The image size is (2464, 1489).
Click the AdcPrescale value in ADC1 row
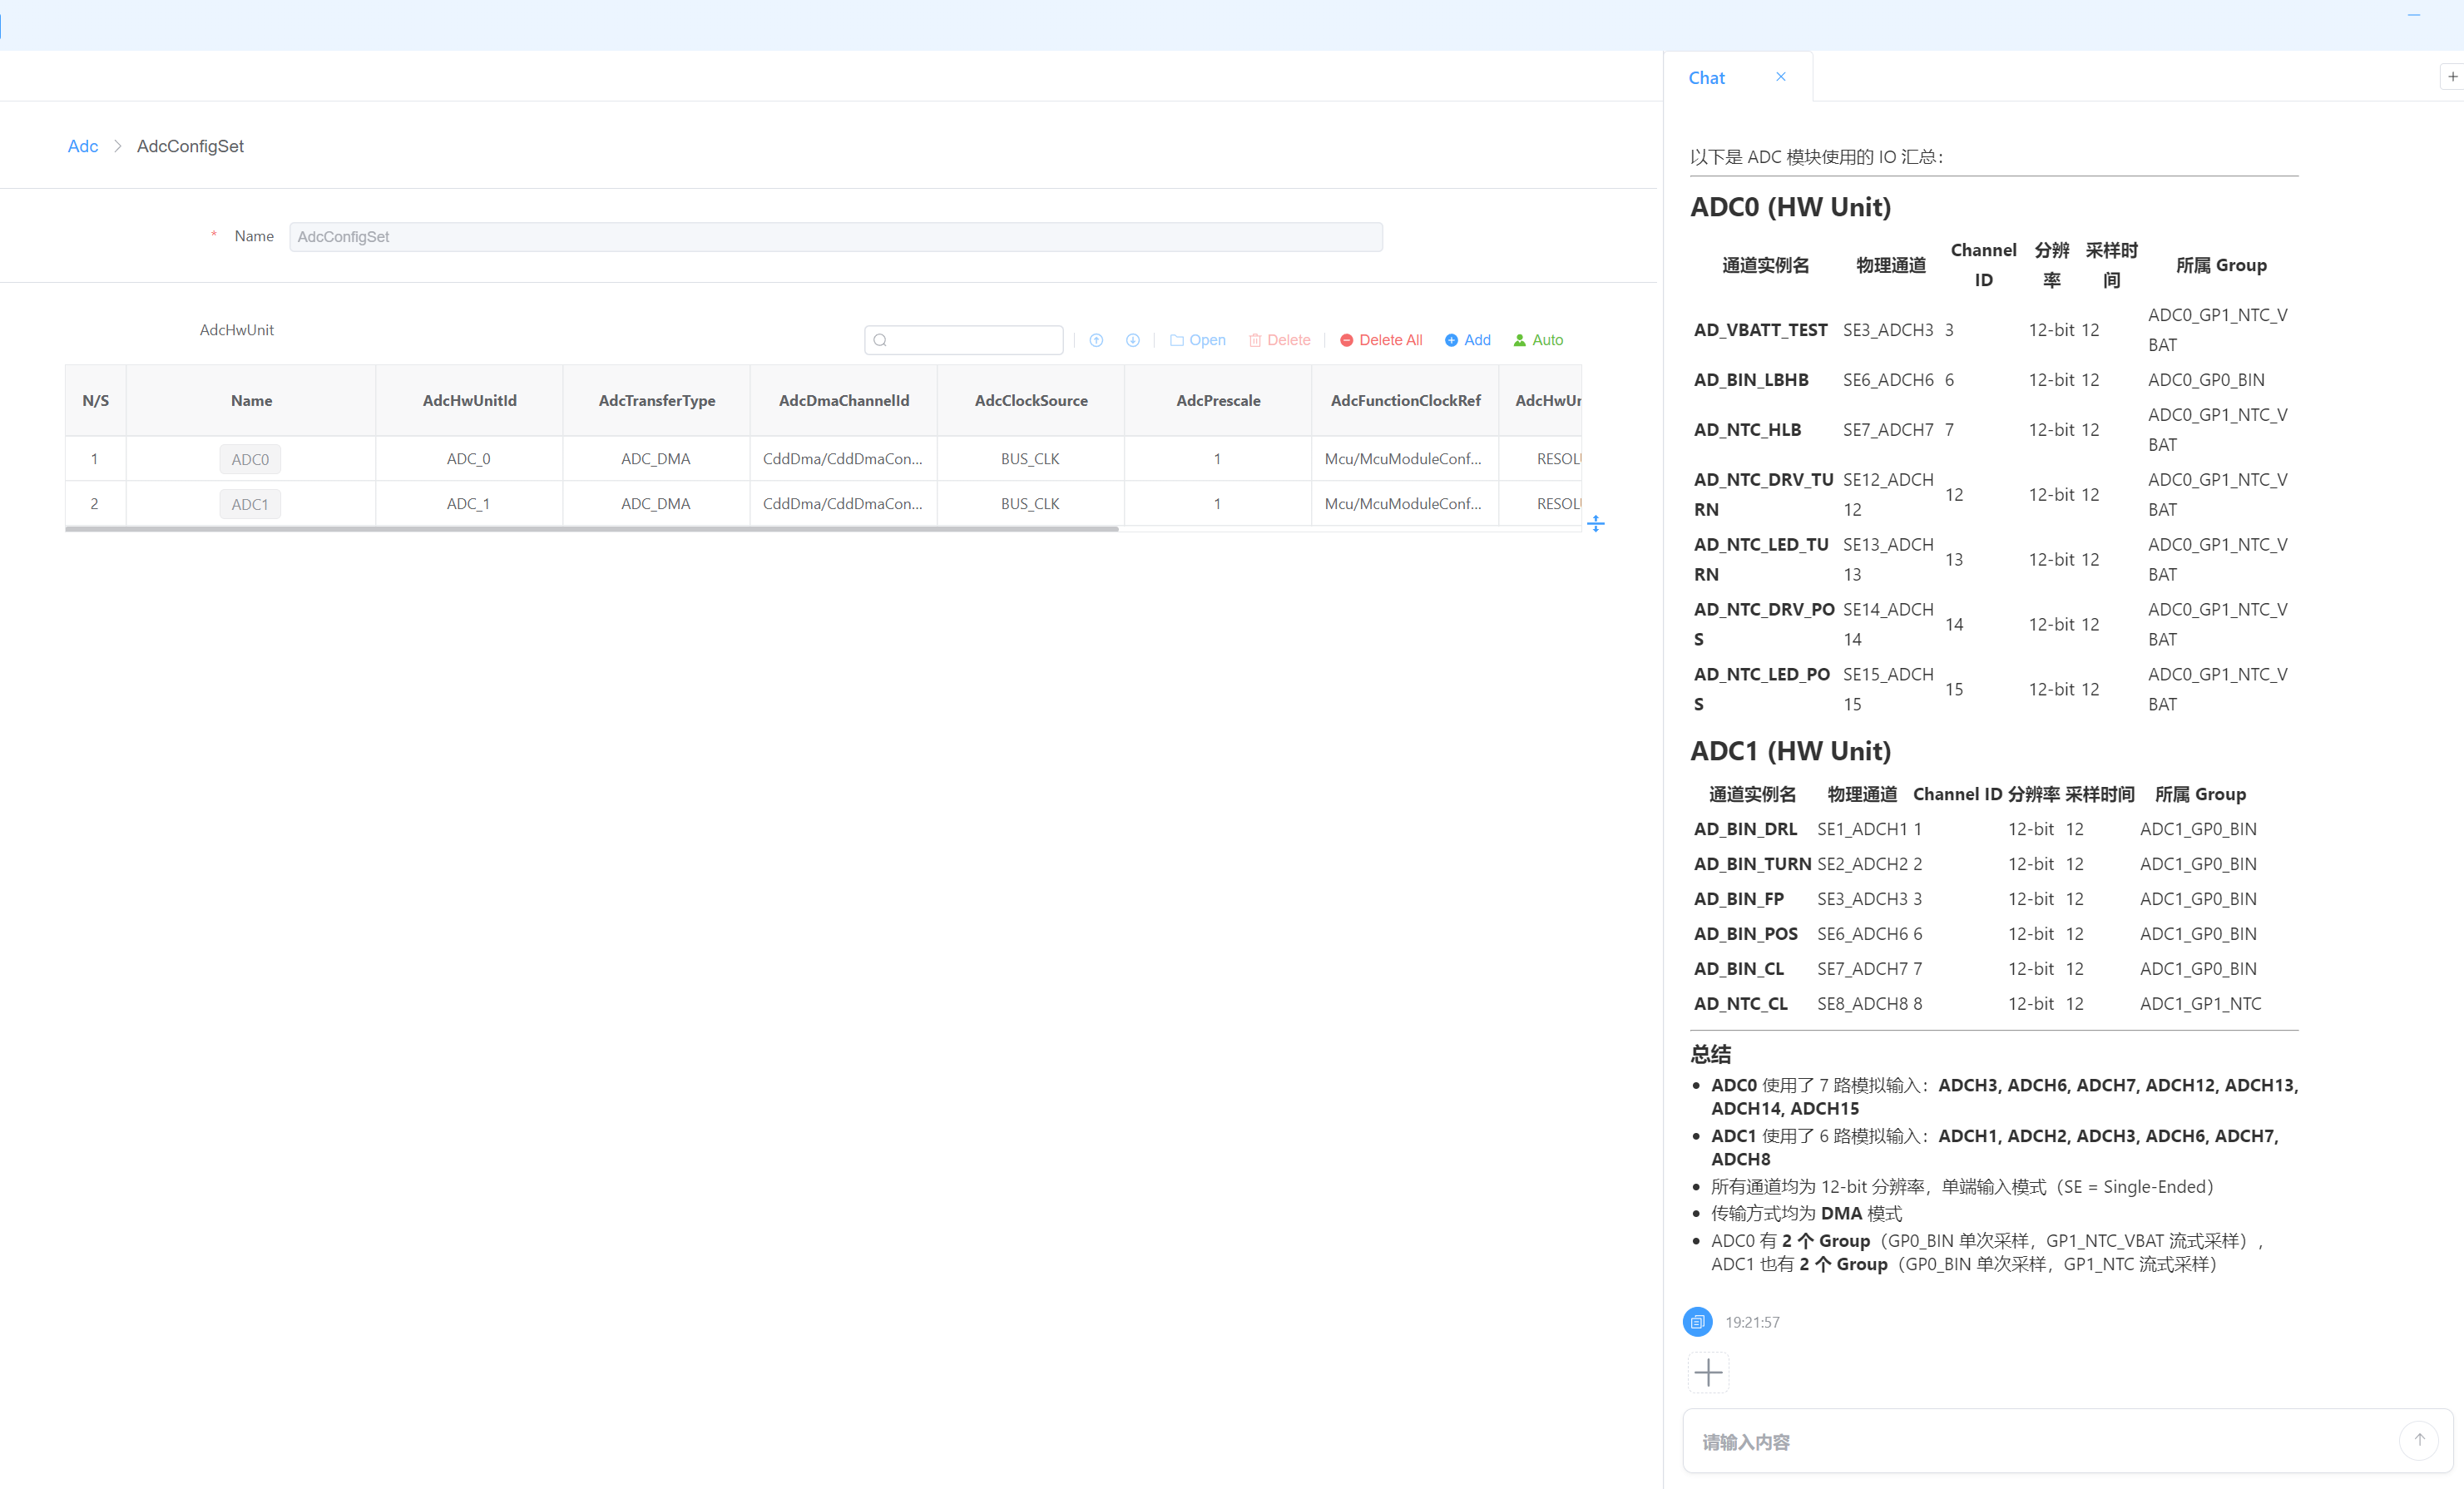[1217, 504]
